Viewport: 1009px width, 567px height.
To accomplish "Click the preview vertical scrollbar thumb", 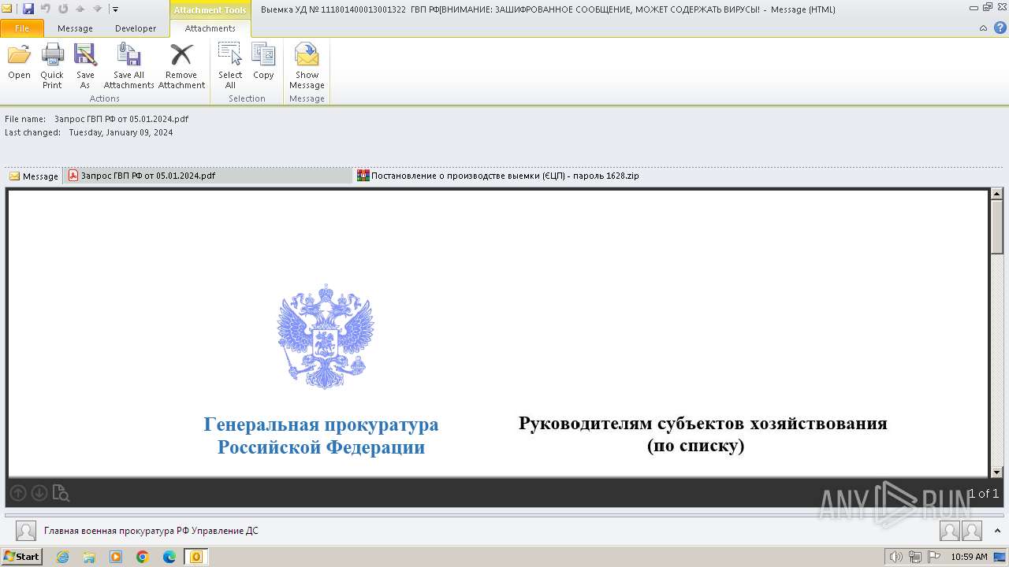I will pos(996,226).
